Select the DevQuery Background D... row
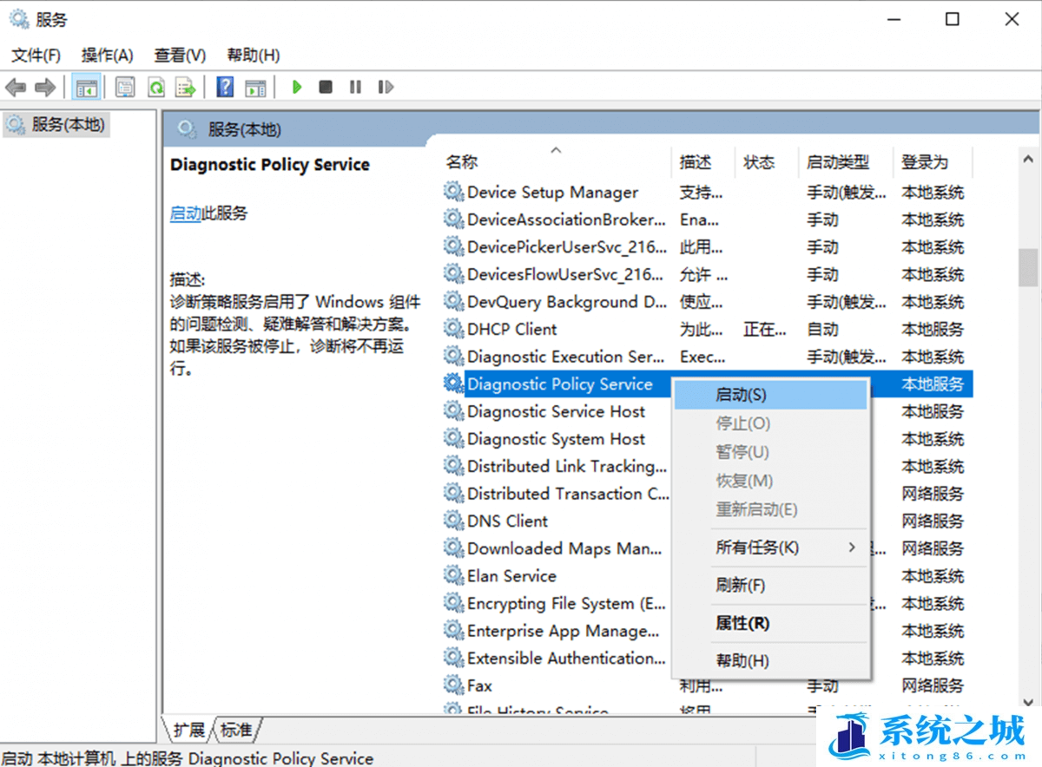Image resolution: width=1042 pixels, height=767 pixels. point(707,302)
